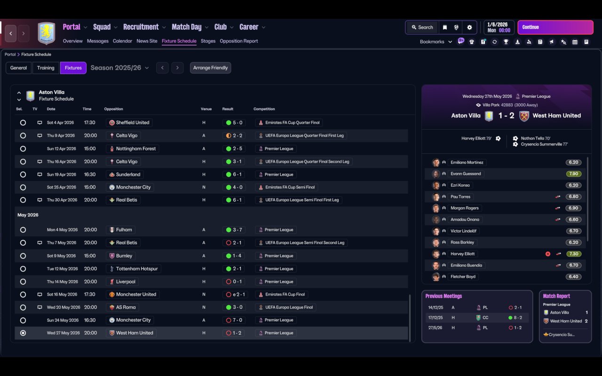
Task: Click the player ratings list scrollbar
Action: [588, 199]
